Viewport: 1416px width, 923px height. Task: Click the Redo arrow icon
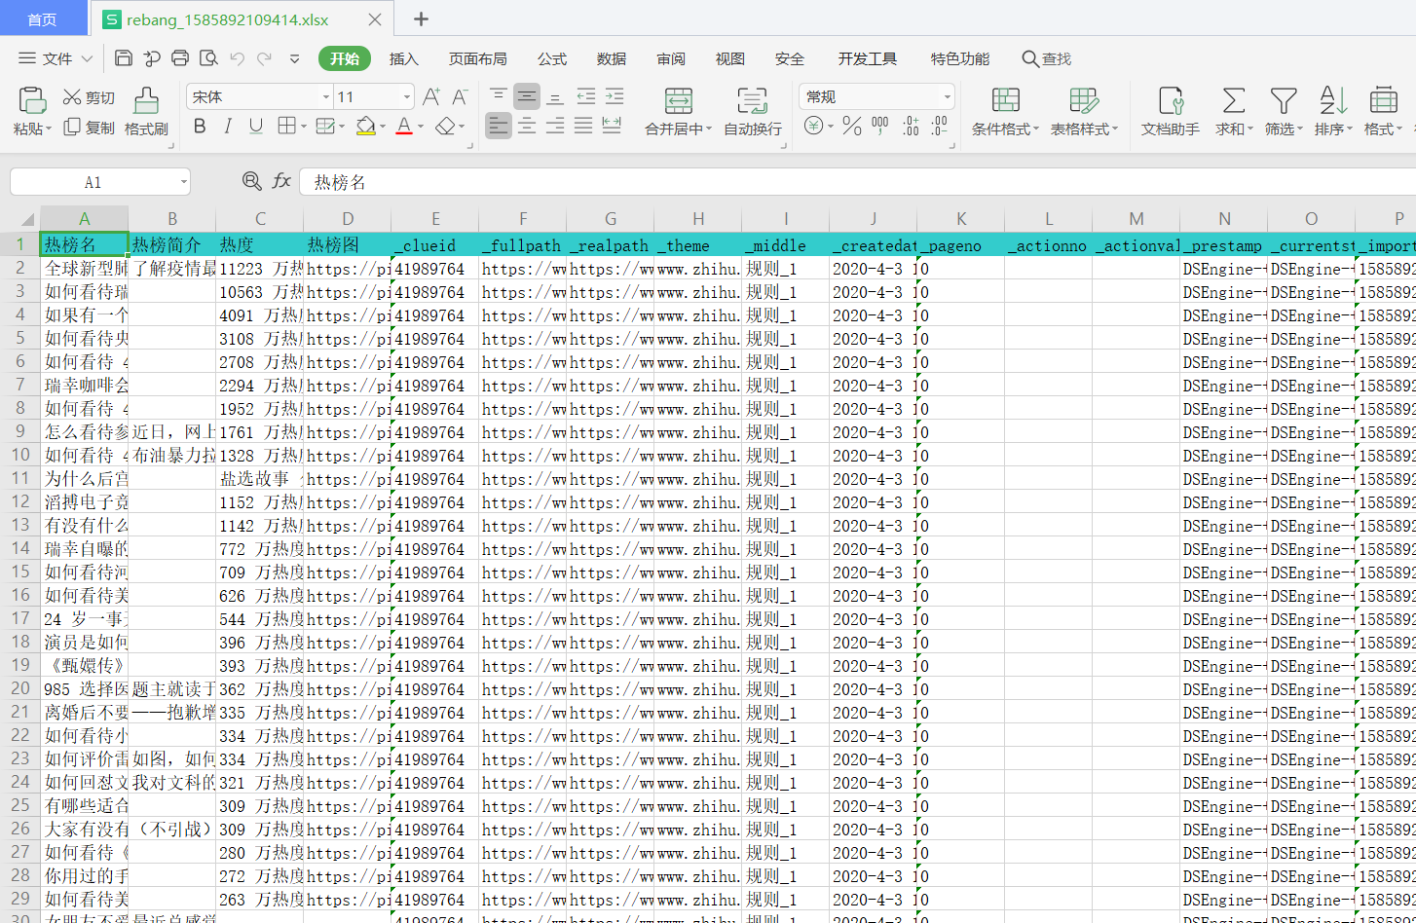pos(264,58)
